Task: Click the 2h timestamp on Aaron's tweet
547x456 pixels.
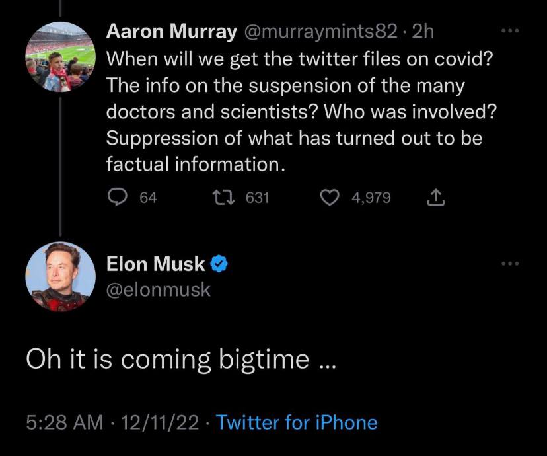Action: point(421,32)
